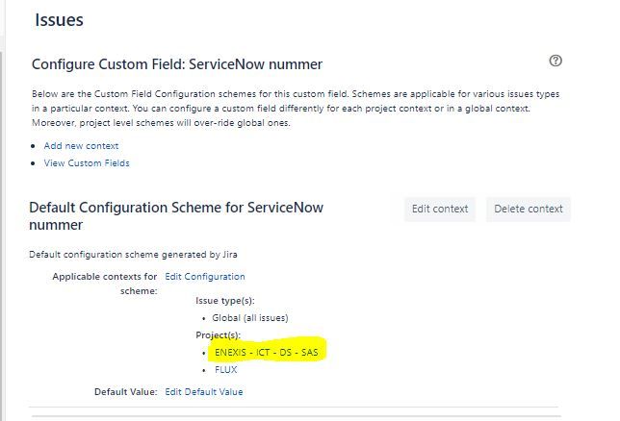Click the Global (all issues) list entry
Screen dimensions: 620x421
pos(250,318)
